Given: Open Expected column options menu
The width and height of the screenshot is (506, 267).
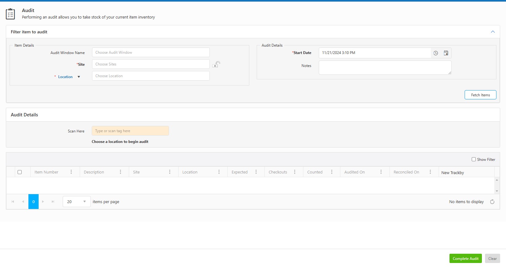Looking at the screenshot, I should point(256,172).
